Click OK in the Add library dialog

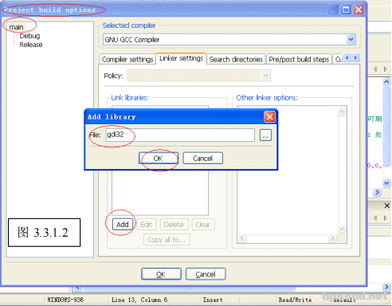tap(159, 159)
